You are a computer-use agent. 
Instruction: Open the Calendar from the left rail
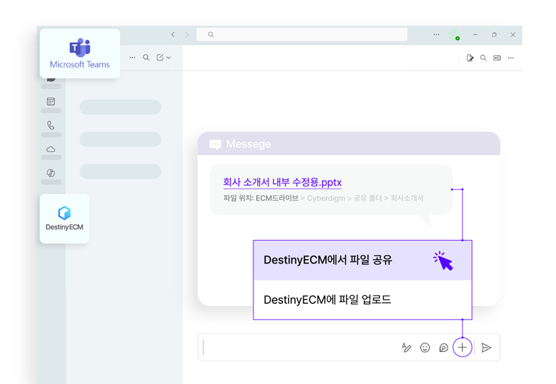click(51, 102)
